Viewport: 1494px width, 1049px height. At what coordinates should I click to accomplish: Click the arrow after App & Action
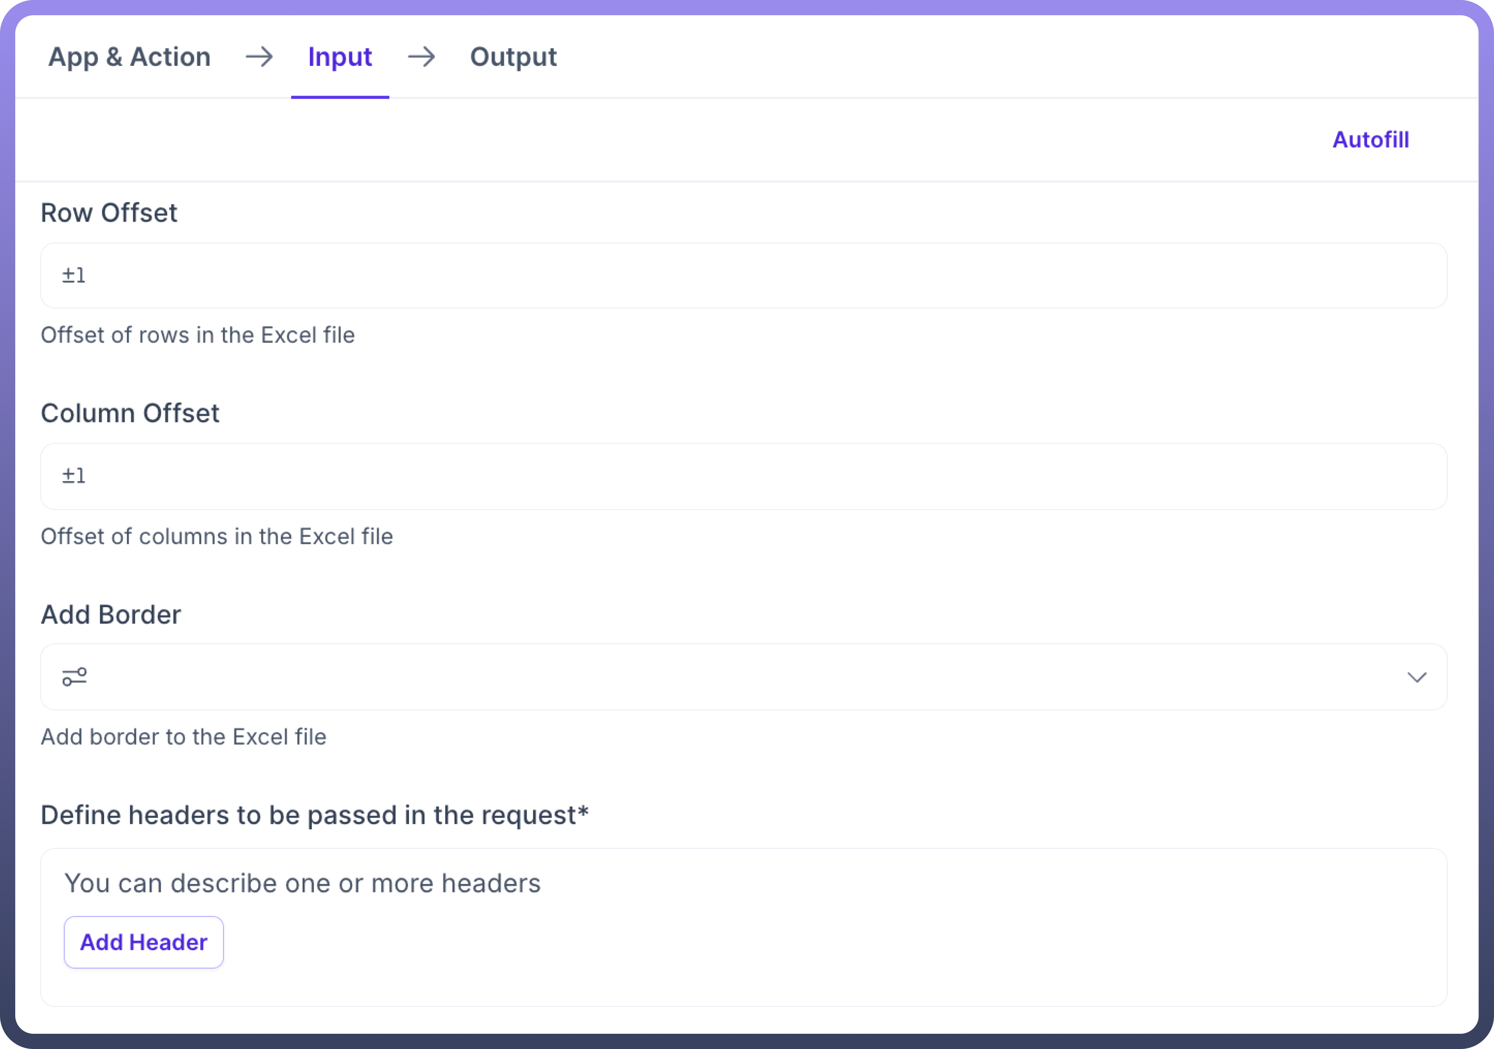(259, 57)
